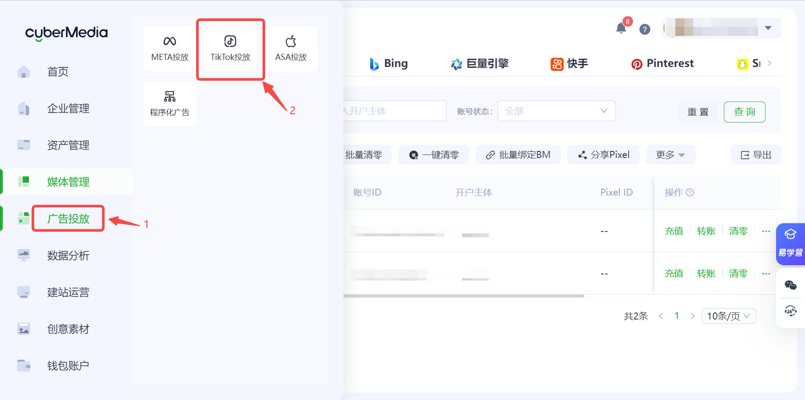The image size is (805, 400).
Task: Open the 易学营 floating widget
Action: pyautogui.click(x=791, y=244)
